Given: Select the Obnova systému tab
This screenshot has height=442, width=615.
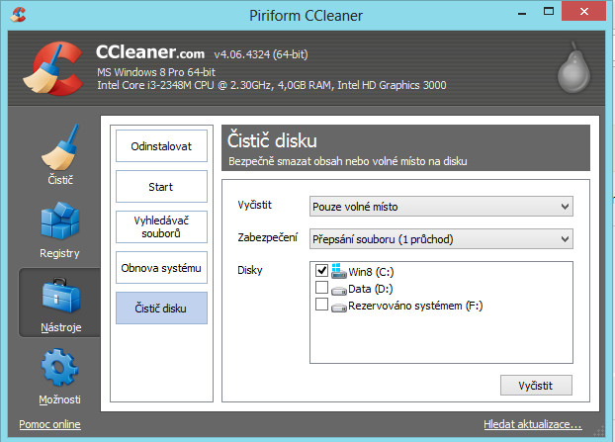Looking at the screenshot, I should coord(161,268).
